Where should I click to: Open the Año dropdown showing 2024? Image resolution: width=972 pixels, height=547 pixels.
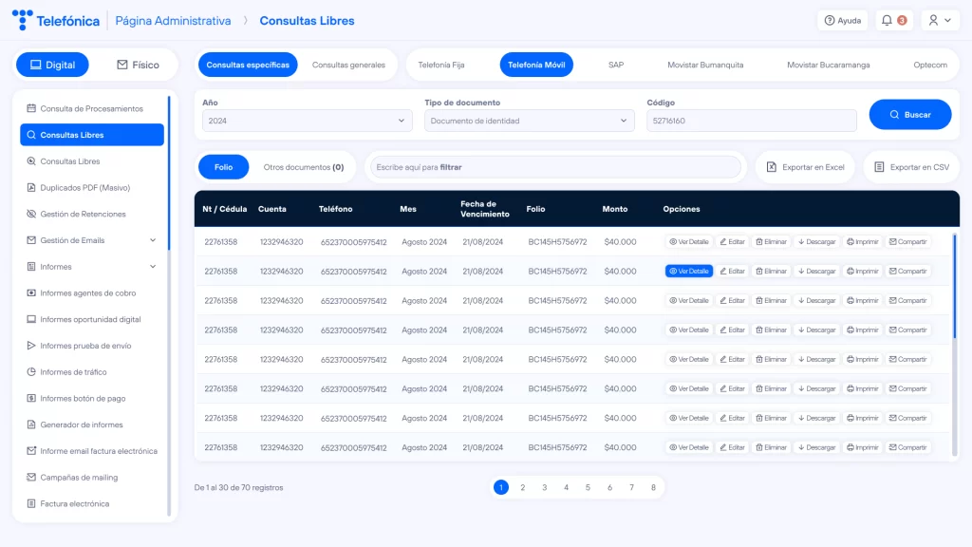(308, 121)
